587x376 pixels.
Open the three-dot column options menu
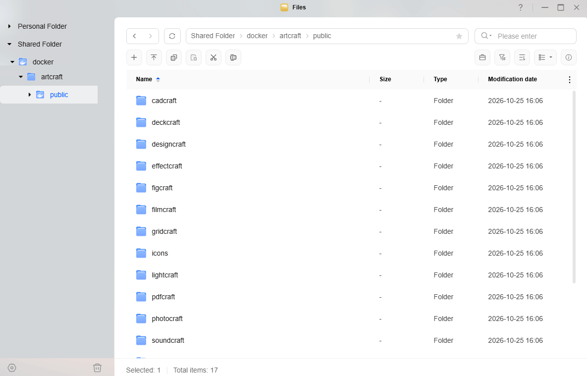pos(569,79)
